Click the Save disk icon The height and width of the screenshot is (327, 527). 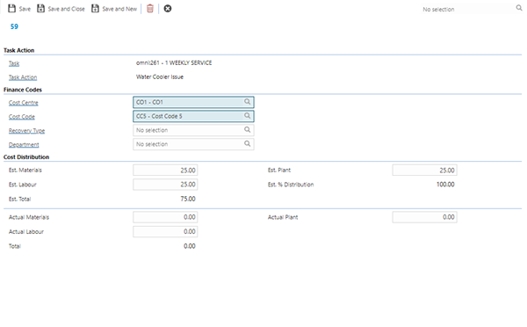11,9
